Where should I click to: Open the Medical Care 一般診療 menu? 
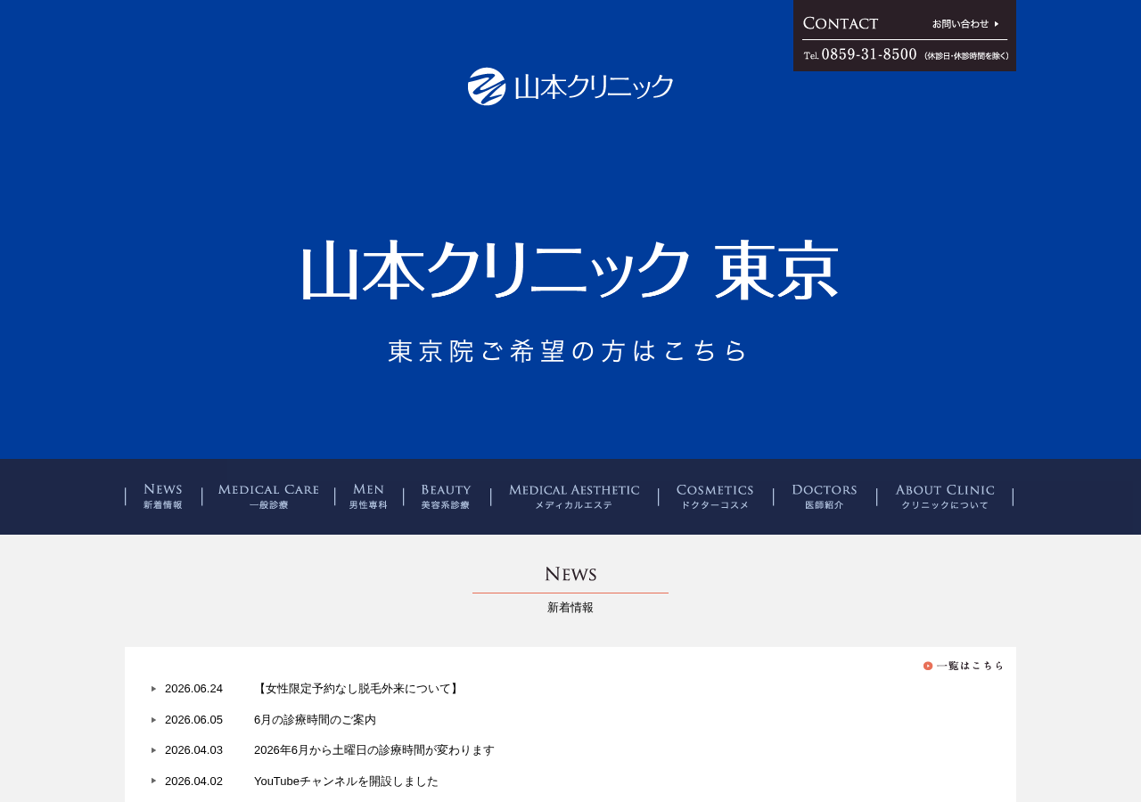268,496
